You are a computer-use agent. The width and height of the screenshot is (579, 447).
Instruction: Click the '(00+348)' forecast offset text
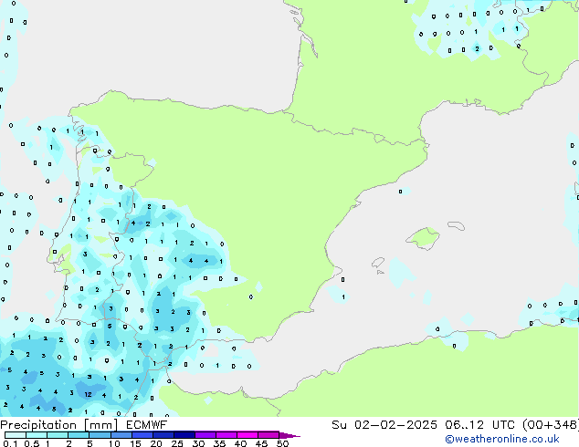tap(551, 425)
